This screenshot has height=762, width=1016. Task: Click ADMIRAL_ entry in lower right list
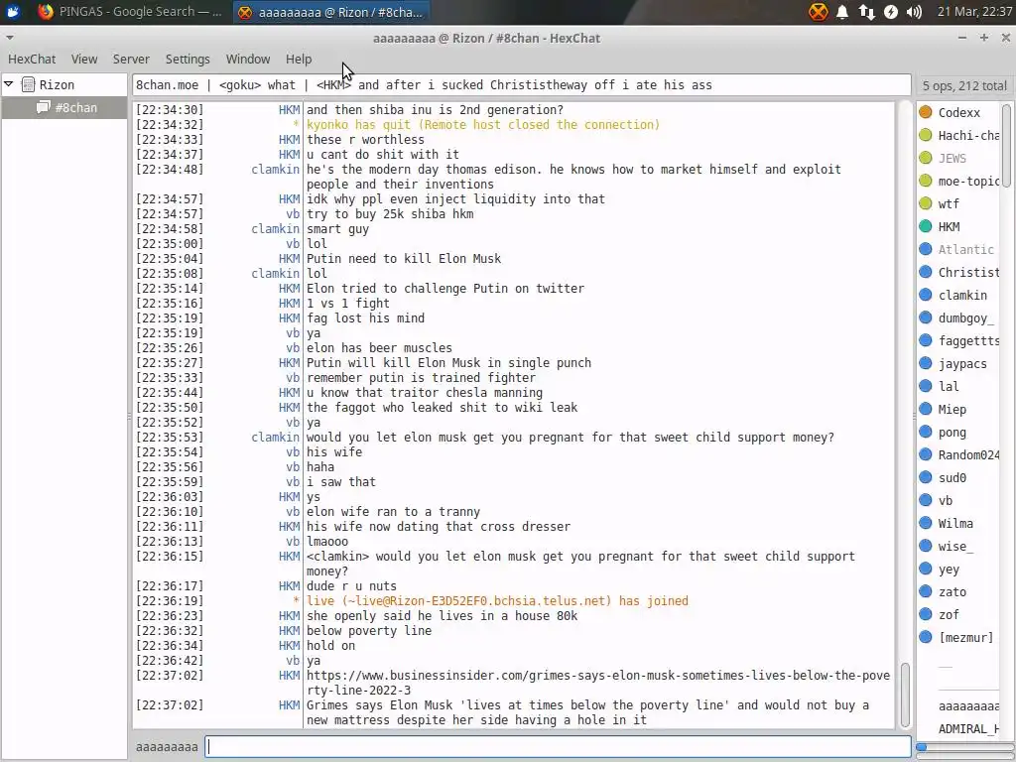[968, 729]
